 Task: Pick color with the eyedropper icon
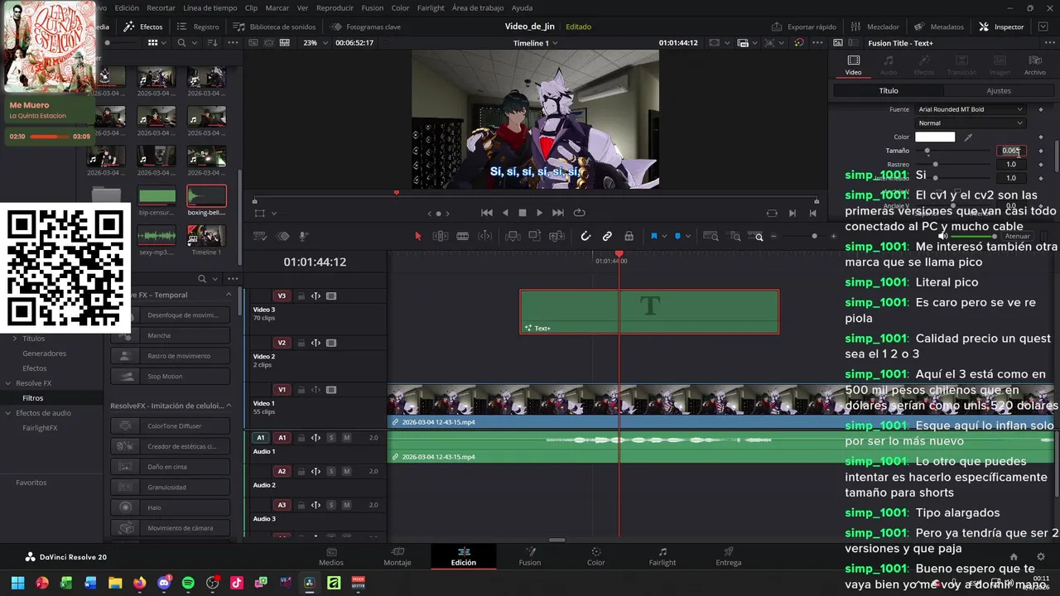[x=968, y=137]
